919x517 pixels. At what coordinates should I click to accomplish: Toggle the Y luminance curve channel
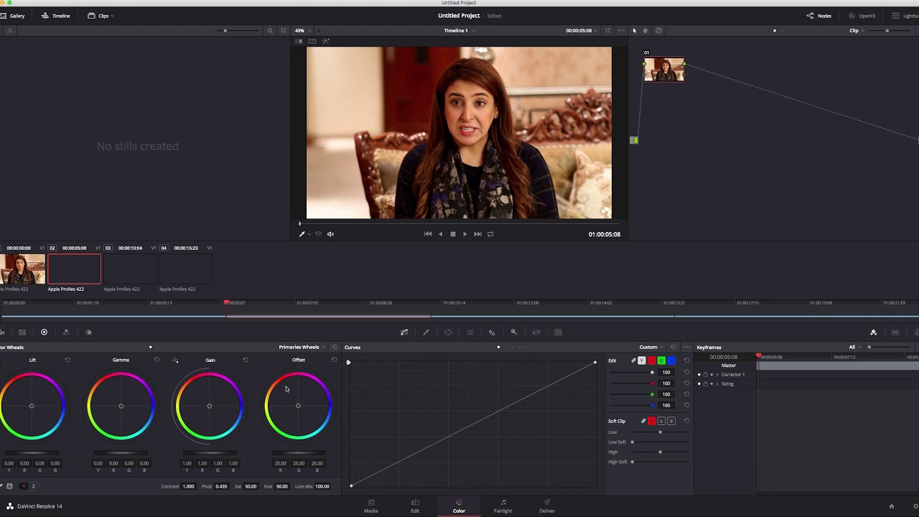642,360
